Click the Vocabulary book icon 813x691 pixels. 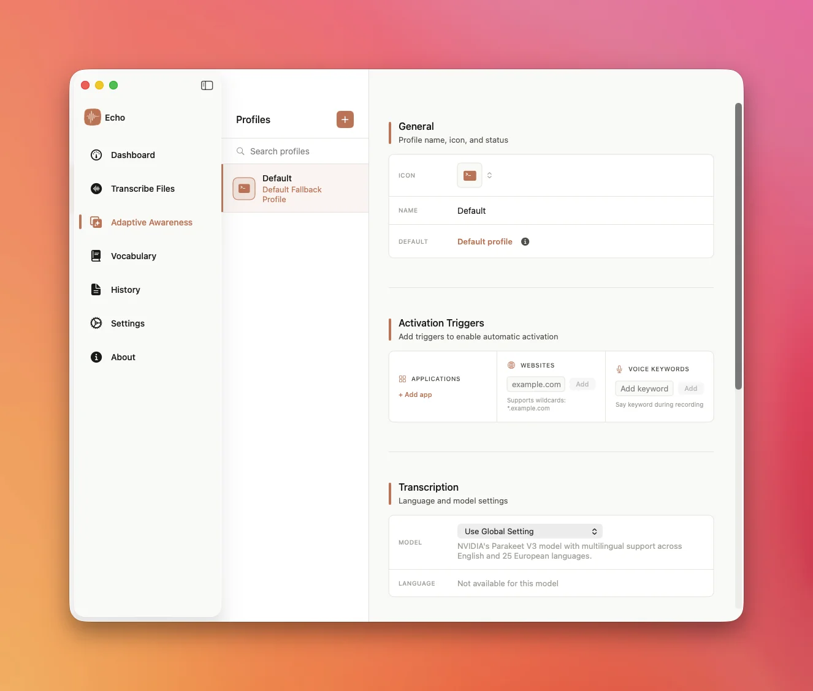[x=96, y=256]
